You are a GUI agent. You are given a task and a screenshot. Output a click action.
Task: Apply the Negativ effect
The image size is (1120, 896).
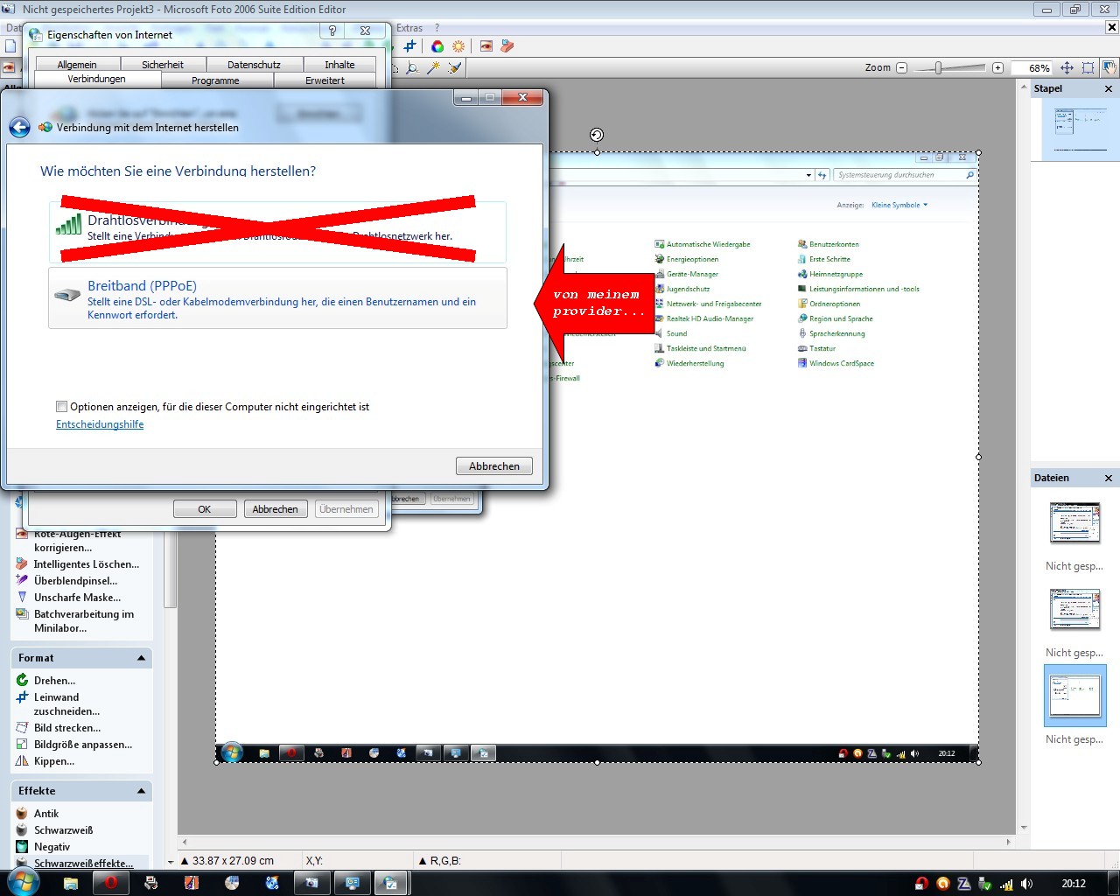pos(52,847)
